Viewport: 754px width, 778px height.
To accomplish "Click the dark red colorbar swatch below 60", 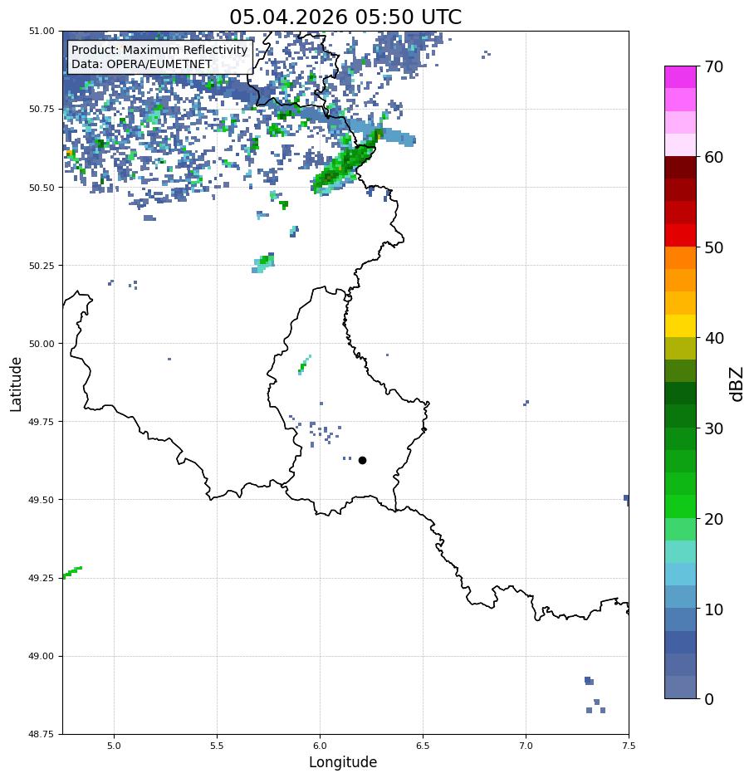I will (x=681, y=168).
